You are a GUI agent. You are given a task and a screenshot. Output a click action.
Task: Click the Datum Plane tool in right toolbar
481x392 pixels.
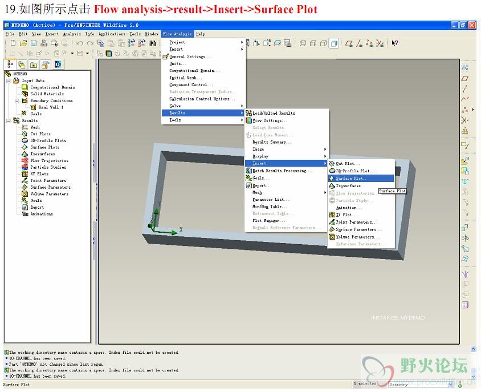pyautogui.click(x=464, y=79)
